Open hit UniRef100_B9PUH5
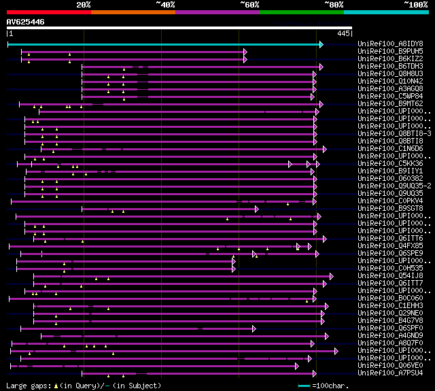This screenshot has width=435, height=391. tap(390, 51)
